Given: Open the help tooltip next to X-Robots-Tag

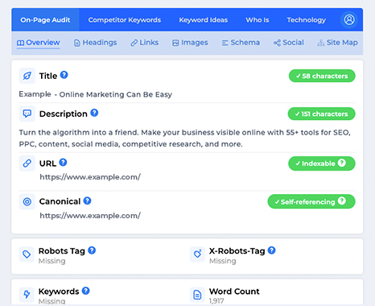Looking at the screenshot, I should 272,250.
